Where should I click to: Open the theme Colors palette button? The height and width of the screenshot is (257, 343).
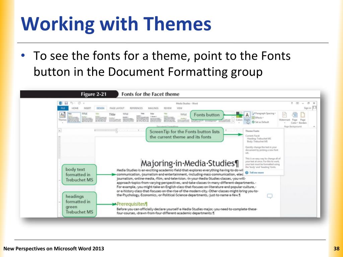pyautogui.click(x=239, y=117)
